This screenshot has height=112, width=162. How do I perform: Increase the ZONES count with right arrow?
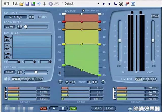click(96, 82)
